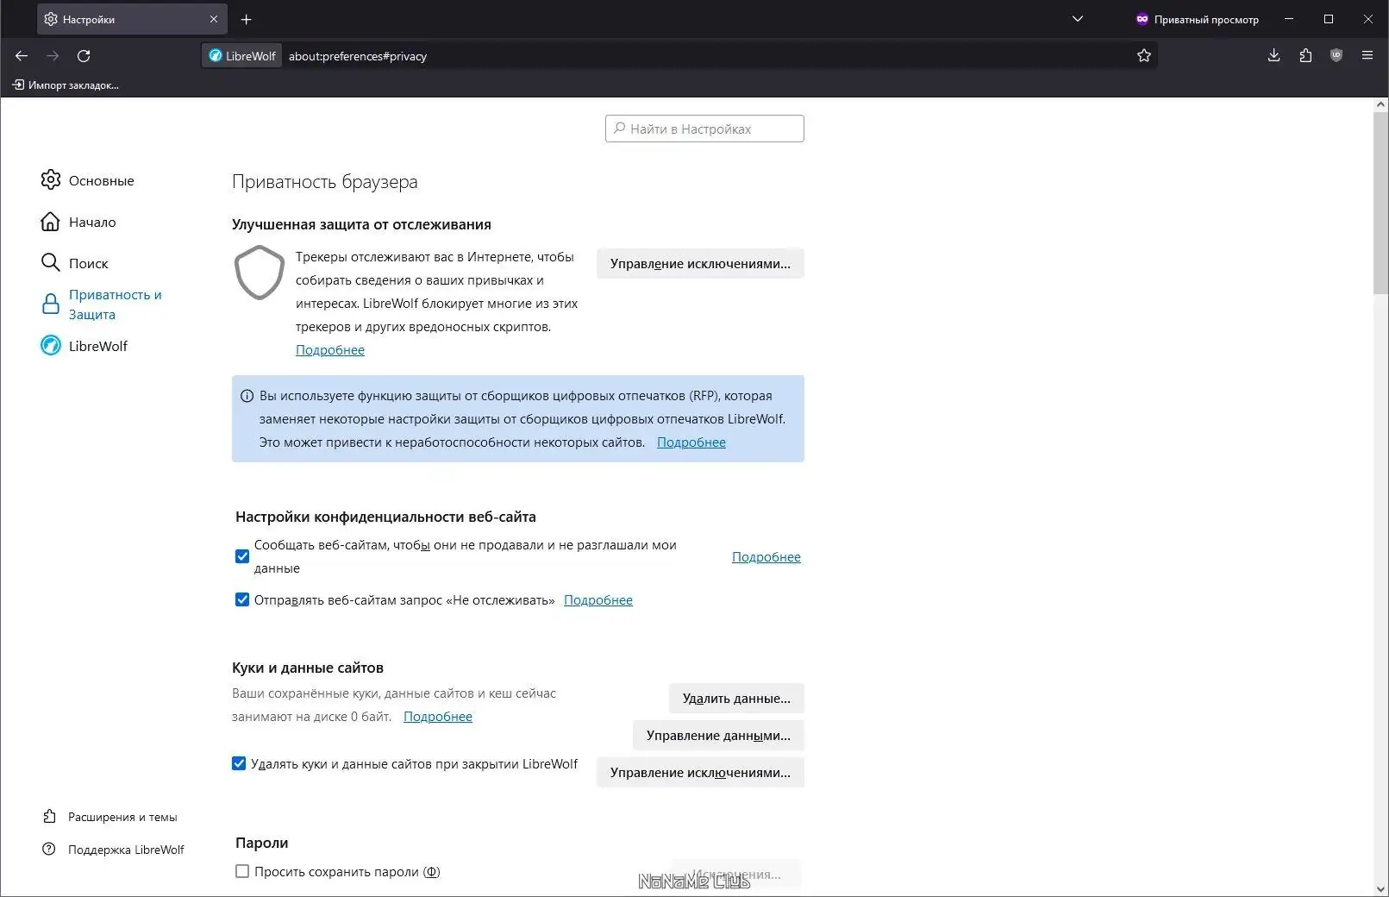Screen dimensions: 1389x897
Task: Click the Приватный просмотр indicator
Action: (1197, 19)
